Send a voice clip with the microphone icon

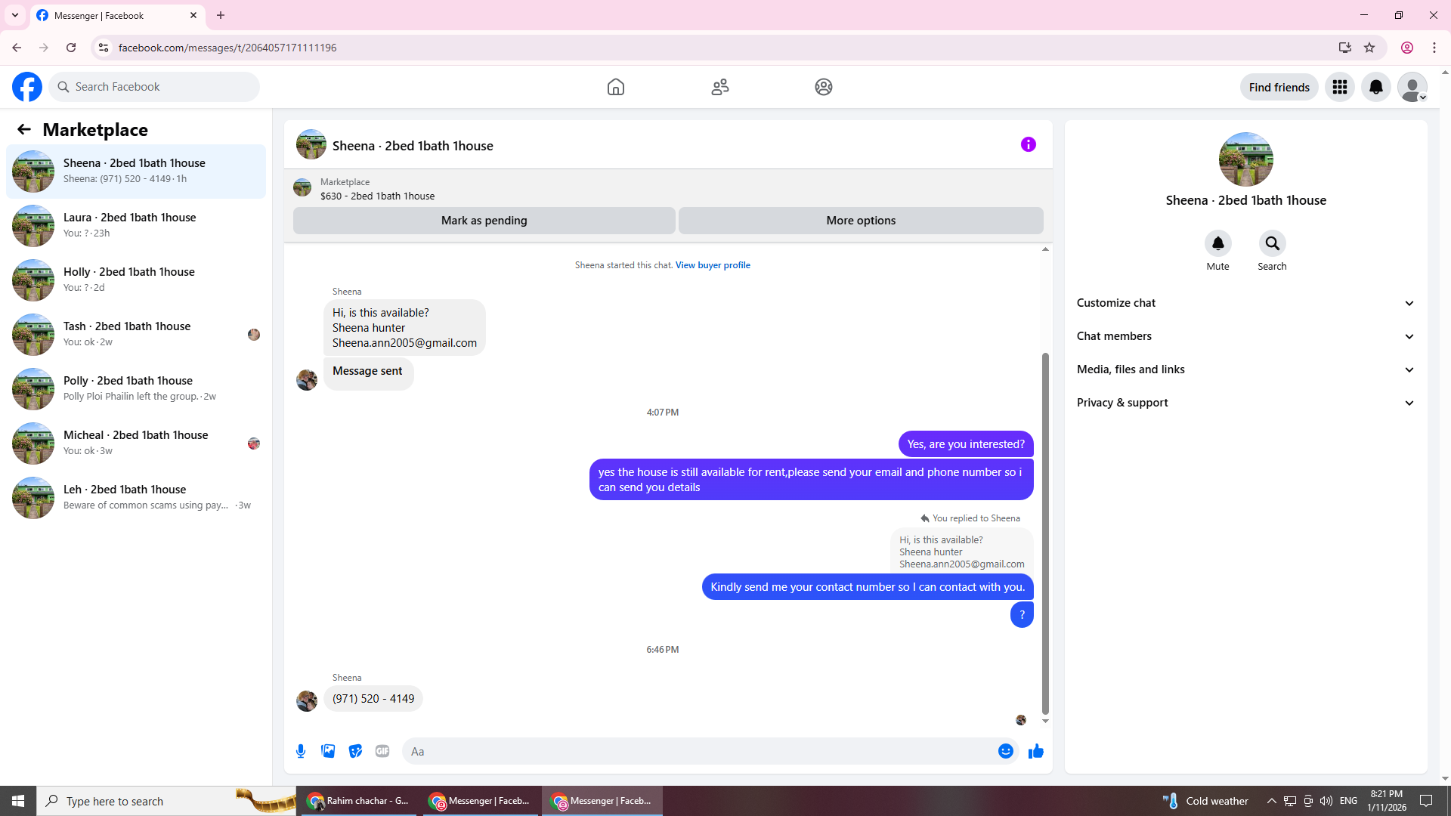coord(301,751)
